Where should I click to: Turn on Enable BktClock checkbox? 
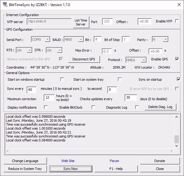pyautogui.click(x=93, y=107)
